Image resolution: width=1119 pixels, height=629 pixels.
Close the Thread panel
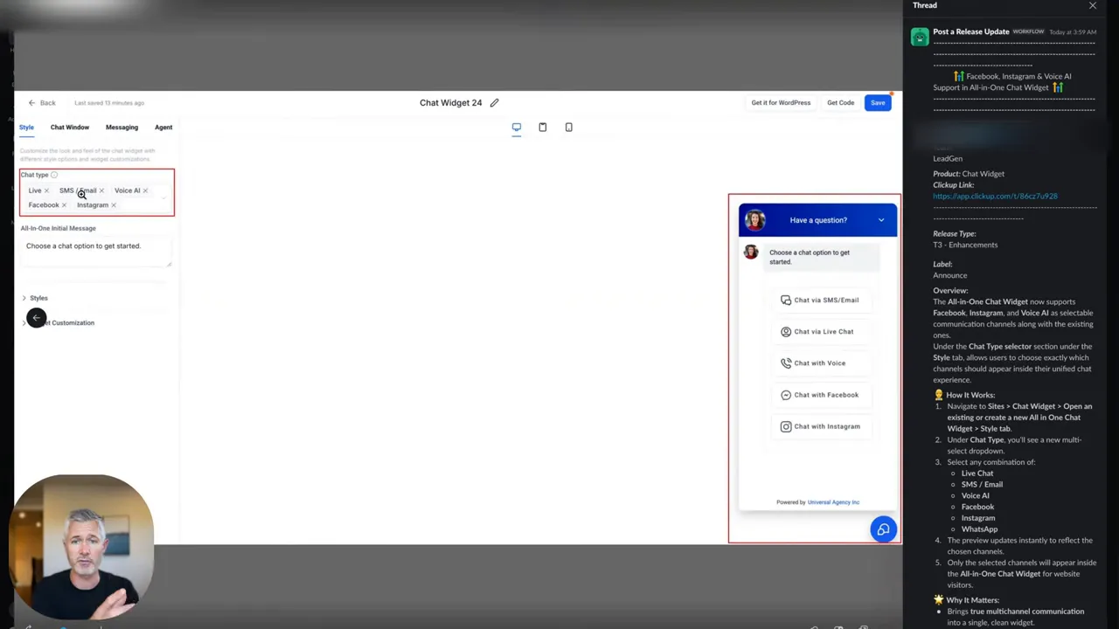[x=1093, y=6]
